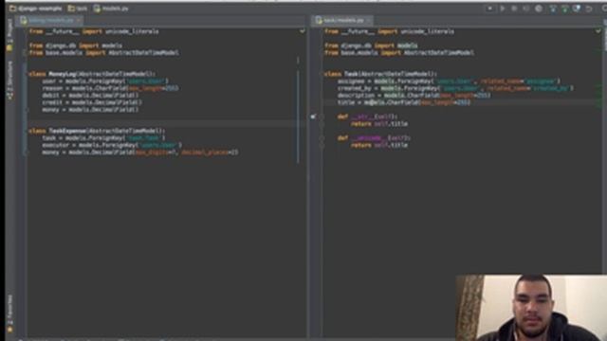Click the webcam video overlay thumbnail
The image size is (607, 341).
point(531,308)
